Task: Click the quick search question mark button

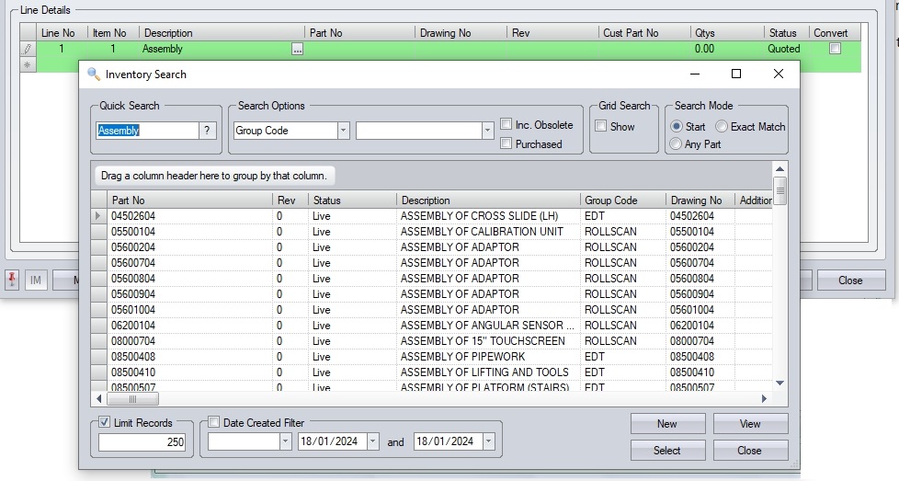Action: point(210,131)
